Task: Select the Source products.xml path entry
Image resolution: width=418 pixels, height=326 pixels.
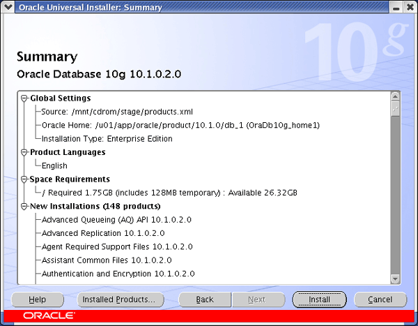Action: point(116,112)
